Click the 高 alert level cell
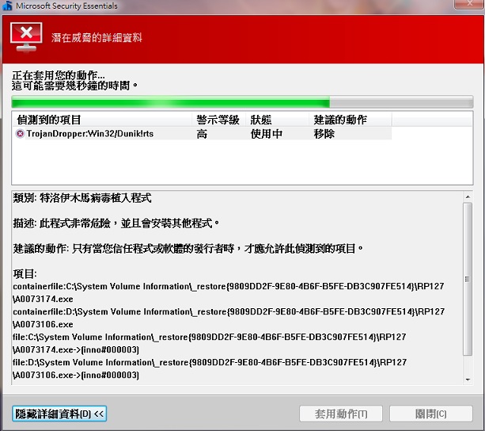Screen dimensions: 485x431 [x=202, y=134]
